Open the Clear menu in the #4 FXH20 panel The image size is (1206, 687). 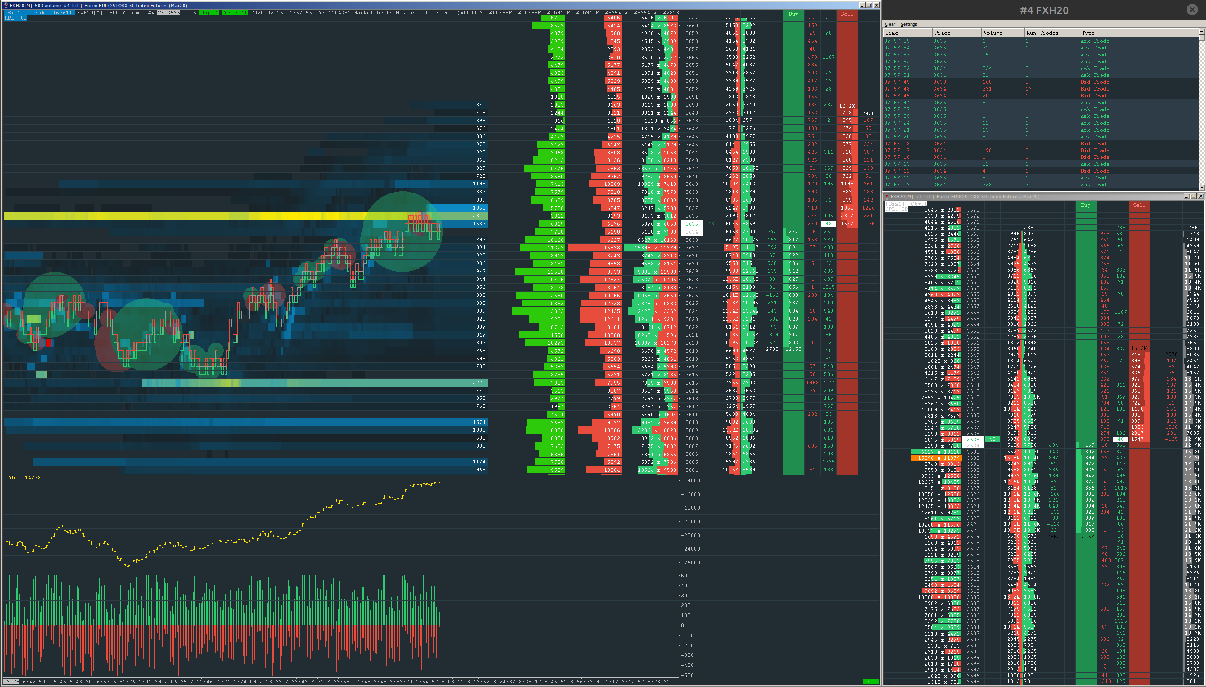(x=890, y=24)
